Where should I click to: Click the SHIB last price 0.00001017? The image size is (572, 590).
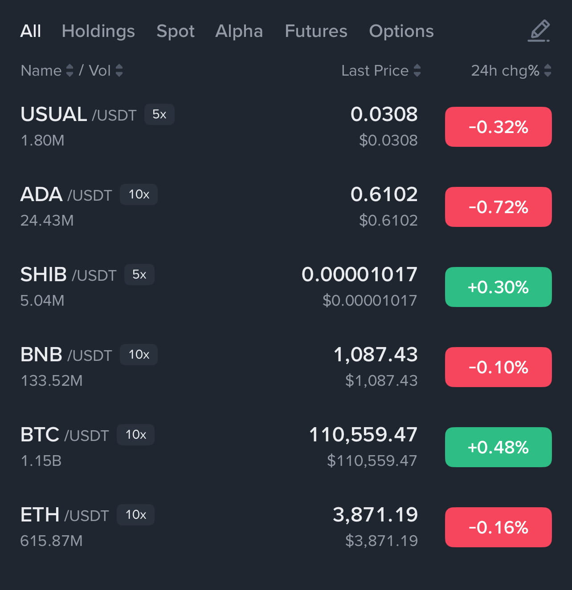(359, 275)
